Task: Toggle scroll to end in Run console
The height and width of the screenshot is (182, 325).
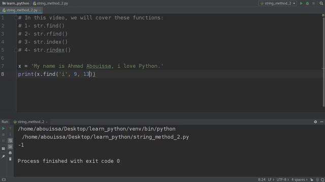Action: pyautogui.click(x=10, y=147)
